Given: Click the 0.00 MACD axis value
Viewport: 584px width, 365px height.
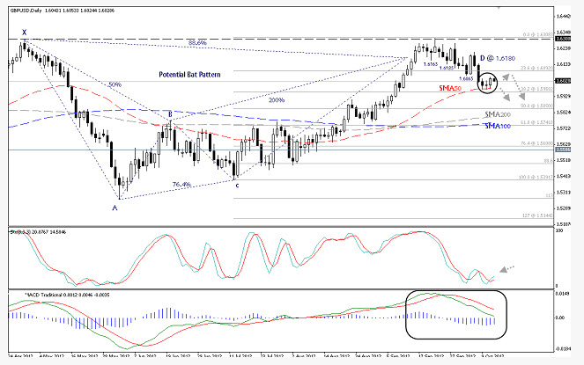Looking at the screenshot, I should pyautogui.click(x=560, y=318).
